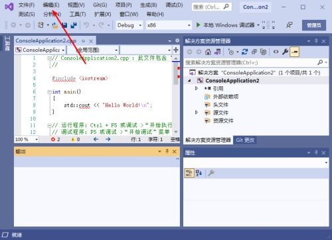Open the 生成(B) menu
Screen dimensions: 332x240
(x=148, y=5)
